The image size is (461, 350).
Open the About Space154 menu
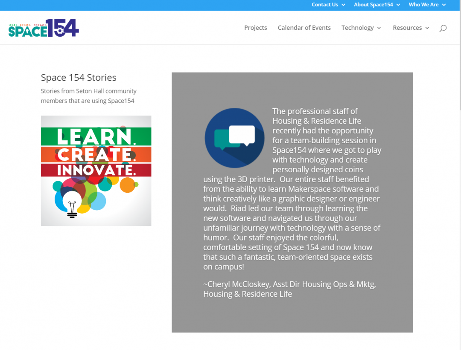click(x=373, y=5)
